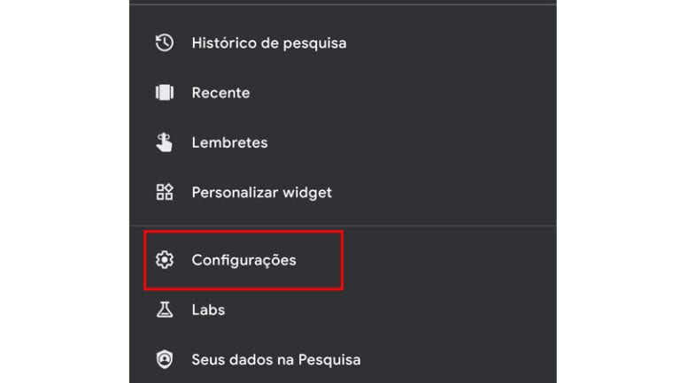Open Configurações from the menu
Image resolution: width=680 pixels, height=383 pixels.
pos(243,260)
